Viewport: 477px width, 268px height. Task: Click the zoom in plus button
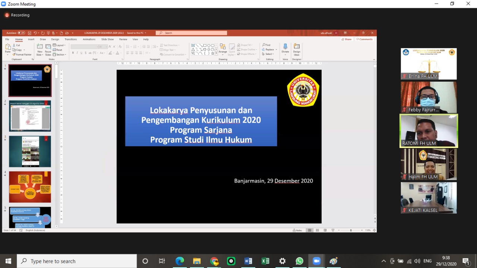coord(363,230)
